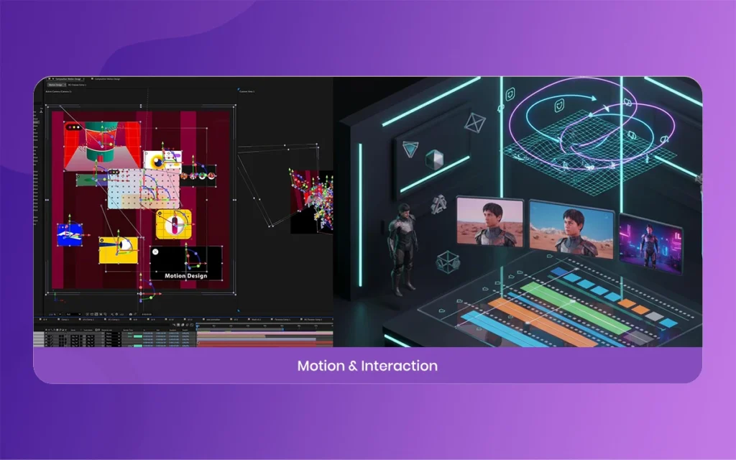Open the viewer resolution Full dropdown
The width and height of the screenshot is (736, 460).
click(73, 314)
